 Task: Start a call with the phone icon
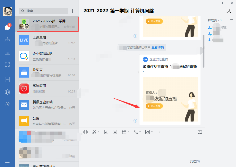[x=135, y=132]
